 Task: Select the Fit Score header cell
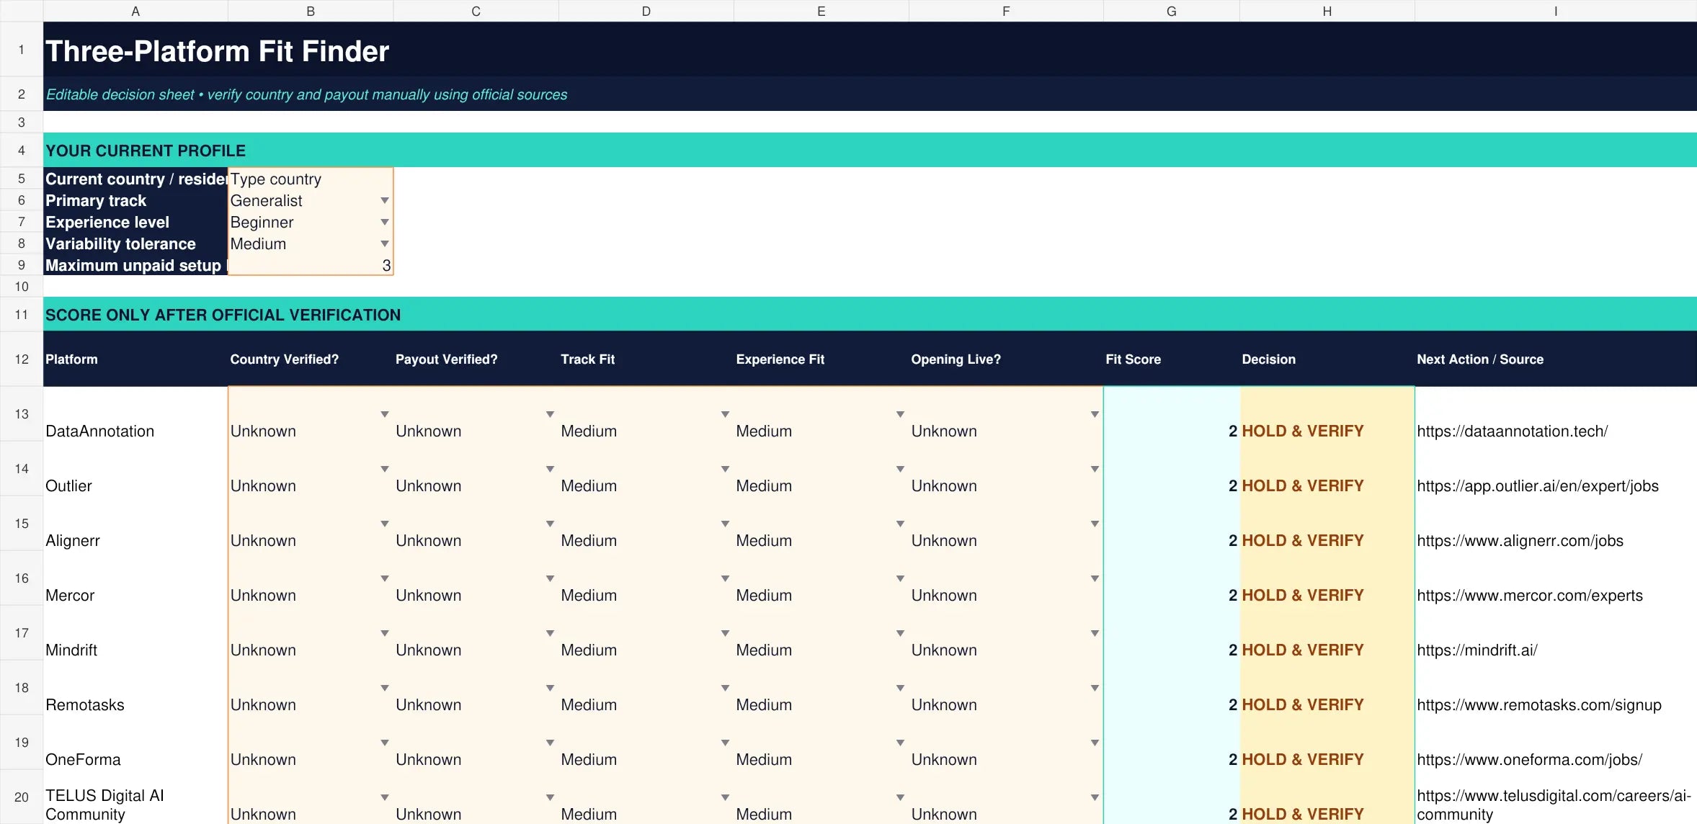[1172, 359]
